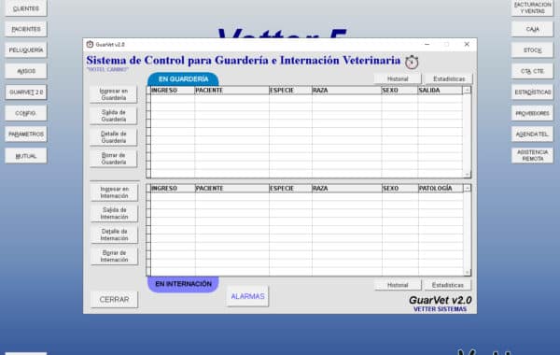Click SEXO header in internación table
560x355 pixels.
coord(400,189)
